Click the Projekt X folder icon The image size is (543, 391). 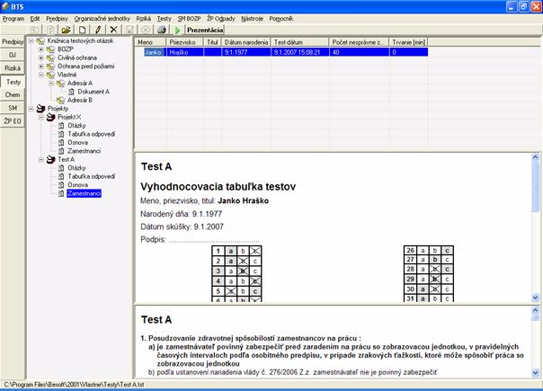point(50,118)
